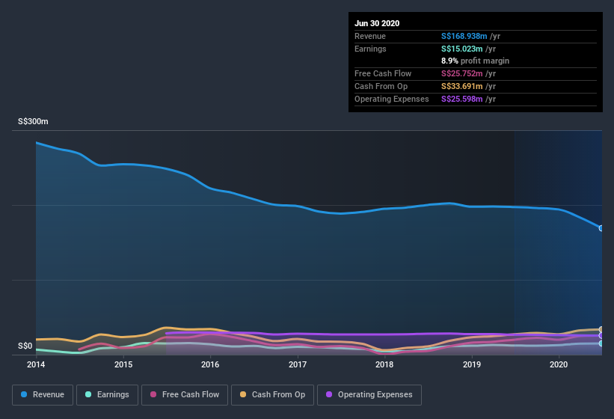Image resolution: width=614 pixels, height=419 pixels.
Task: Click the Operating Expenses tooltip label
Action: [x=392, y=99]
